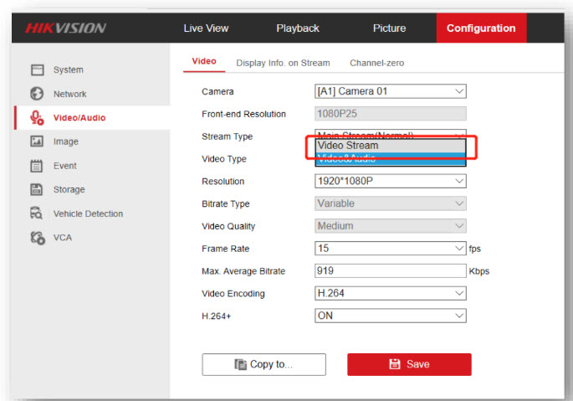The image size is (573, 401).
Task: Click the System monitor icon in sidebar
Action: [x=37, y=70]
